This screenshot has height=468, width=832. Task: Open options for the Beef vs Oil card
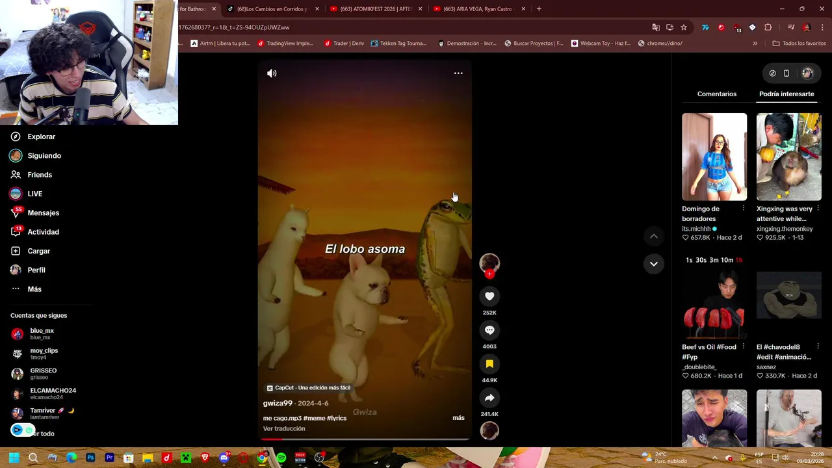pyautogui.click(x=744, y=347)
